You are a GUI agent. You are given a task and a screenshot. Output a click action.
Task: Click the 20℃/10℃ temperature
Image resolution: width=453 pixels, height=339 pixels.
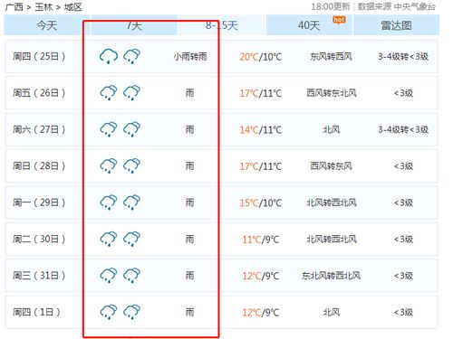click(261, 57)
